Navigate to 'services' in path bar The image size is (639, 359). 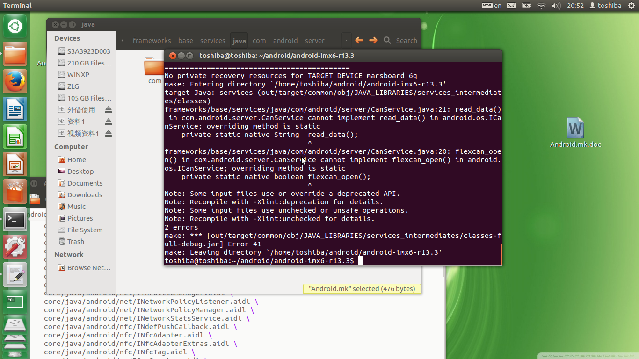(212, 41)
